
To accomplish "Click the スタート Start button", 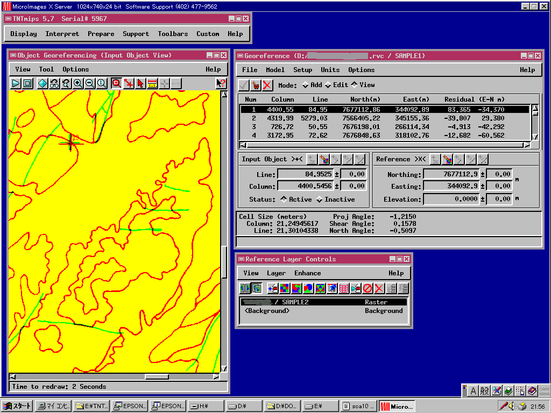I will (17, 406).
